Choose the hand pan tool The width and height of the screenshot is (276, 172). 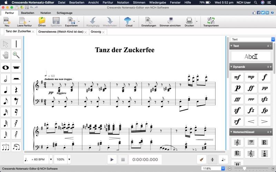tap(6, 55)
